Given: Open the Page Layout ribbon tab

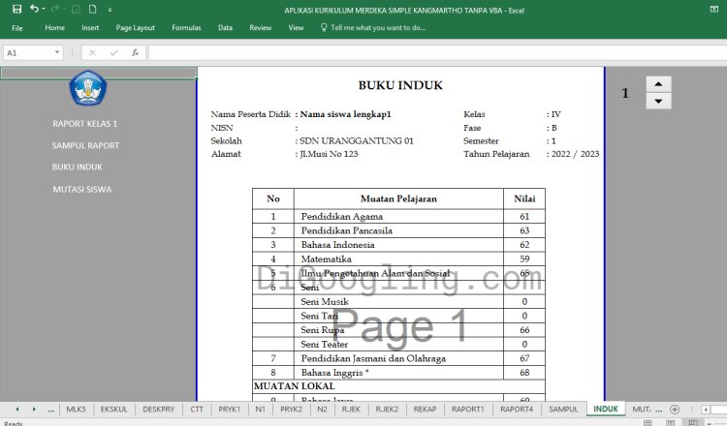Looking at the screenshot, I should click(x=135, y=28).
